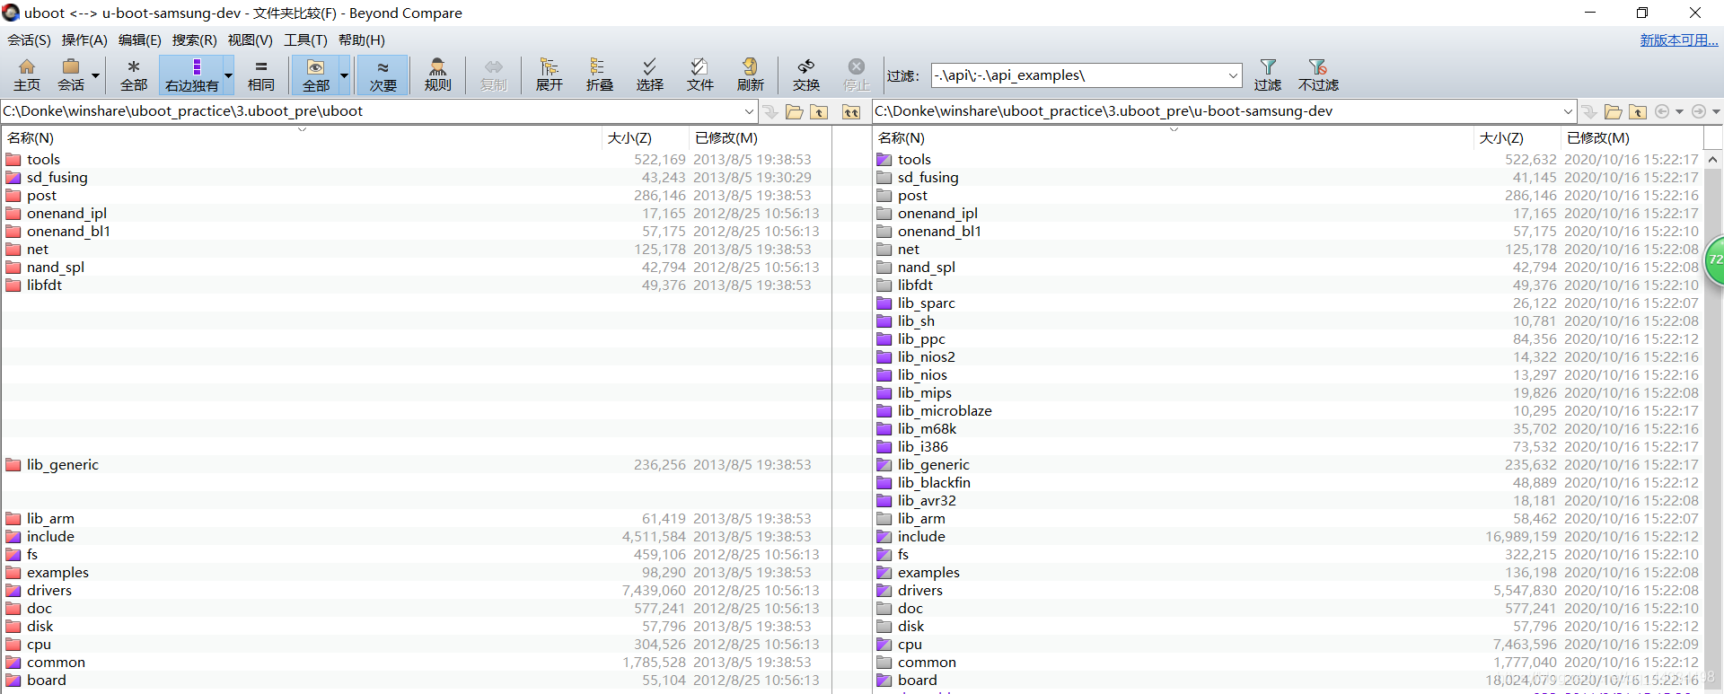
Task: Toggle the 次要 minor differences button
Action: [383, 75]
